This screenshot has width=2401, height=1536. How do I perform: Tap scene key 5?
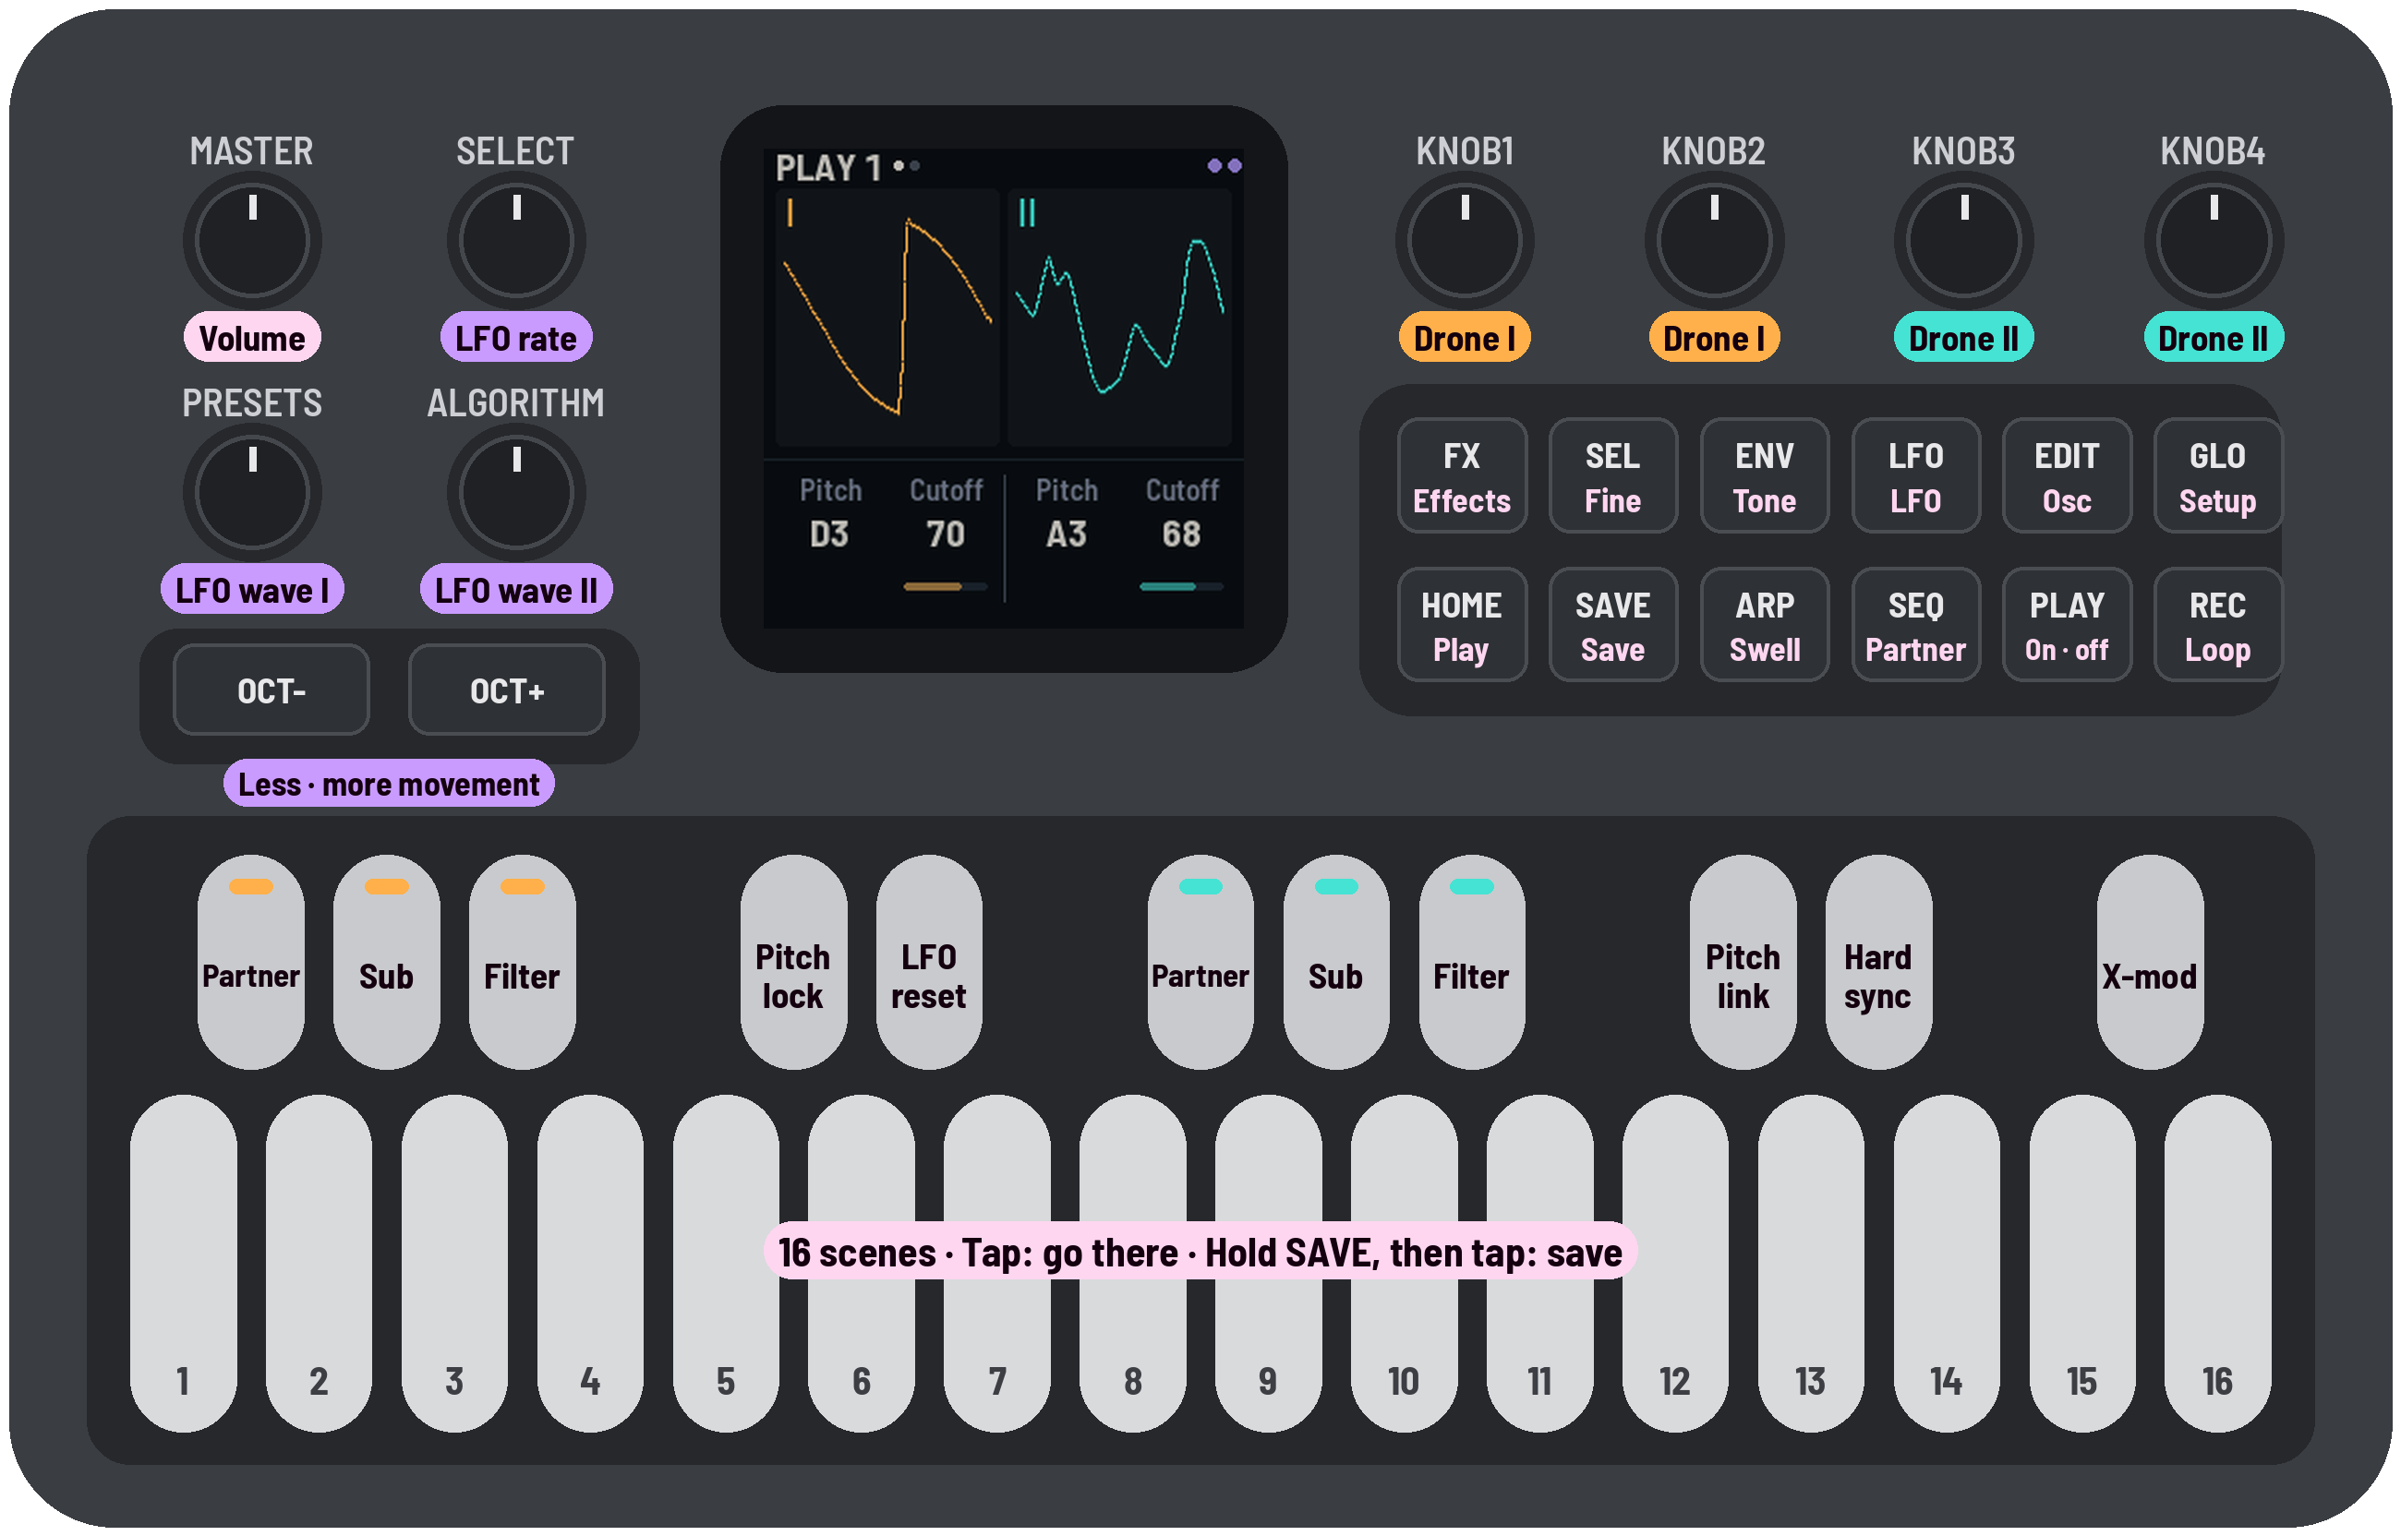coord(725,1263)
